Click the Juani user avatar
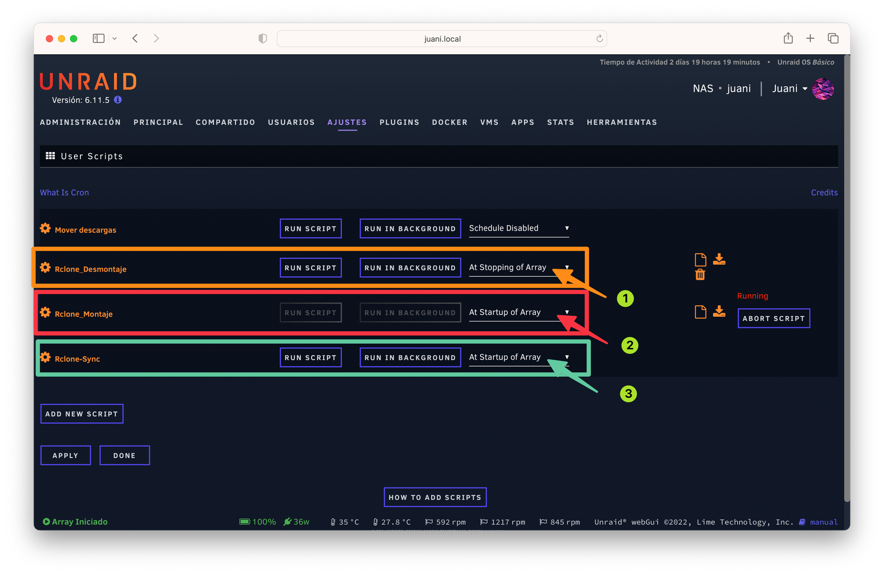 pos(823,89)
